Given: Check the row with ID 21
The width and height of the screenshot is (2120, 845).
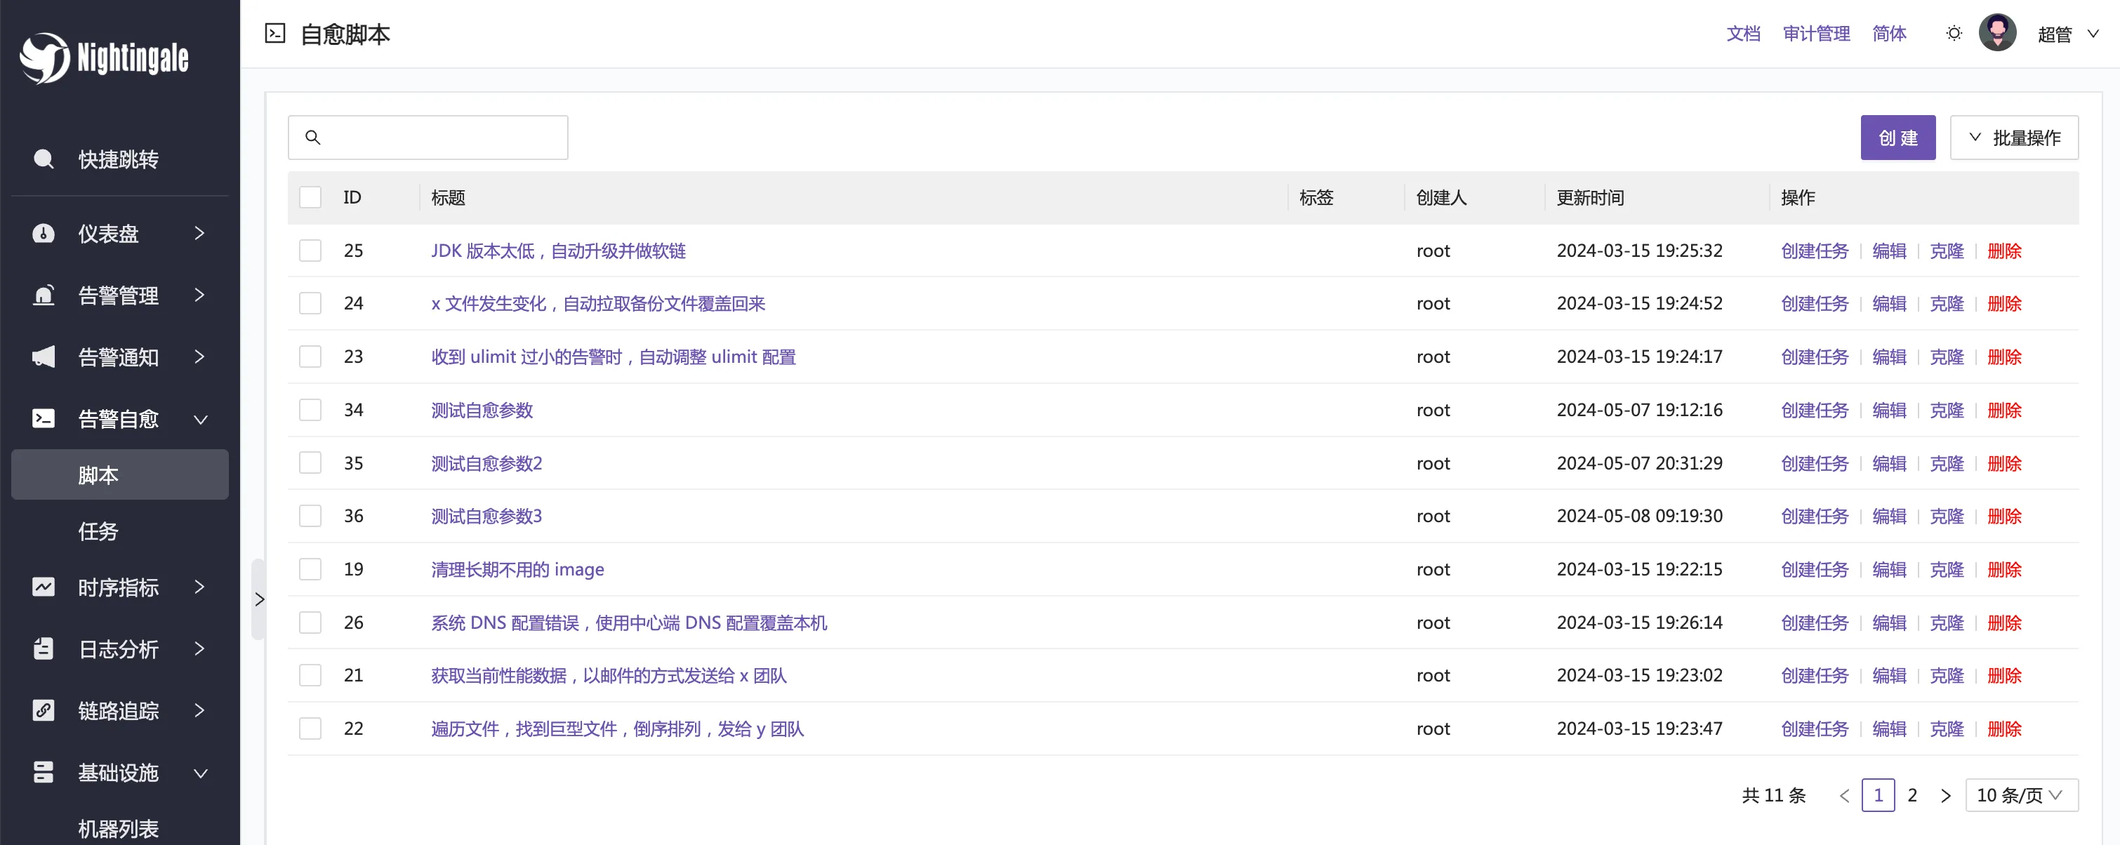Looking at the screenshot, I should (x=310, y=675).
